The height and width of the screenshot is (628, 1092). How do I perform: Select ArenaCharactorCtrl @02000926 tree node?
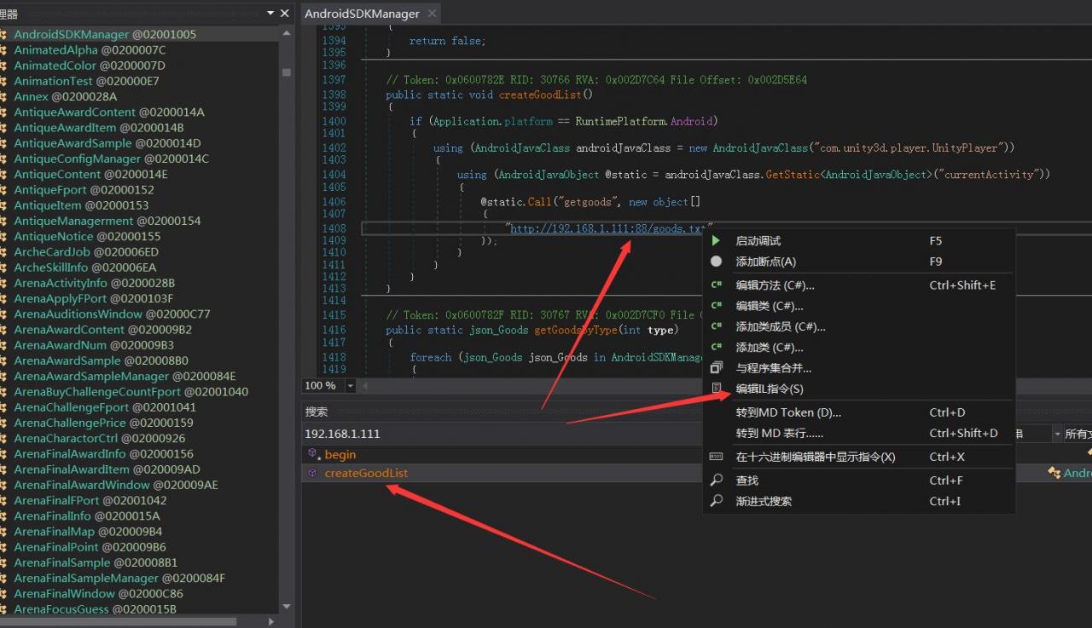click(x=100, y=438)
